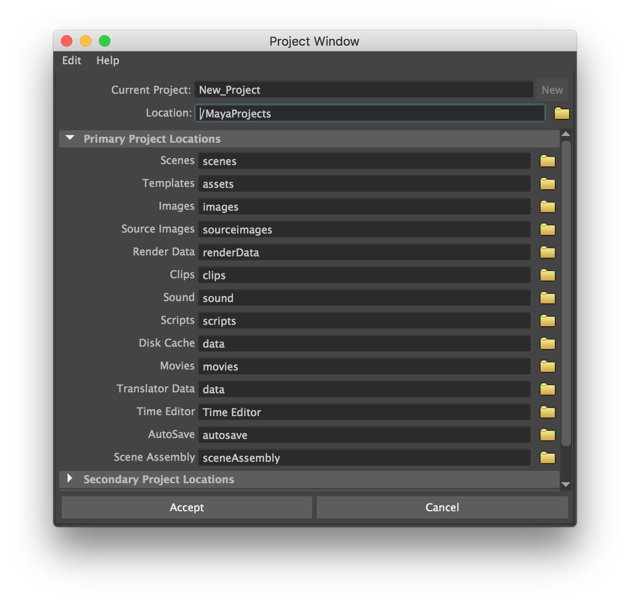The width and height of the screenshot is (630, 603).
Task: Open folder browser for Scripts row
Action: click(x=547, y=321)
